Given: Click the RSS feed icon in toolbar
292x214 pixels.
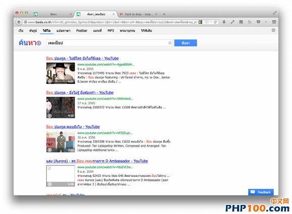Looking at the screenshot, I should (x=250, y=22).
